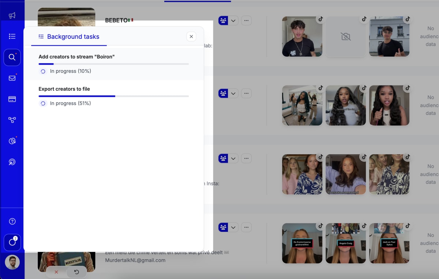
Task: Click the MurdertalkNL@gmail.com email text
Action: click(135, 260)
